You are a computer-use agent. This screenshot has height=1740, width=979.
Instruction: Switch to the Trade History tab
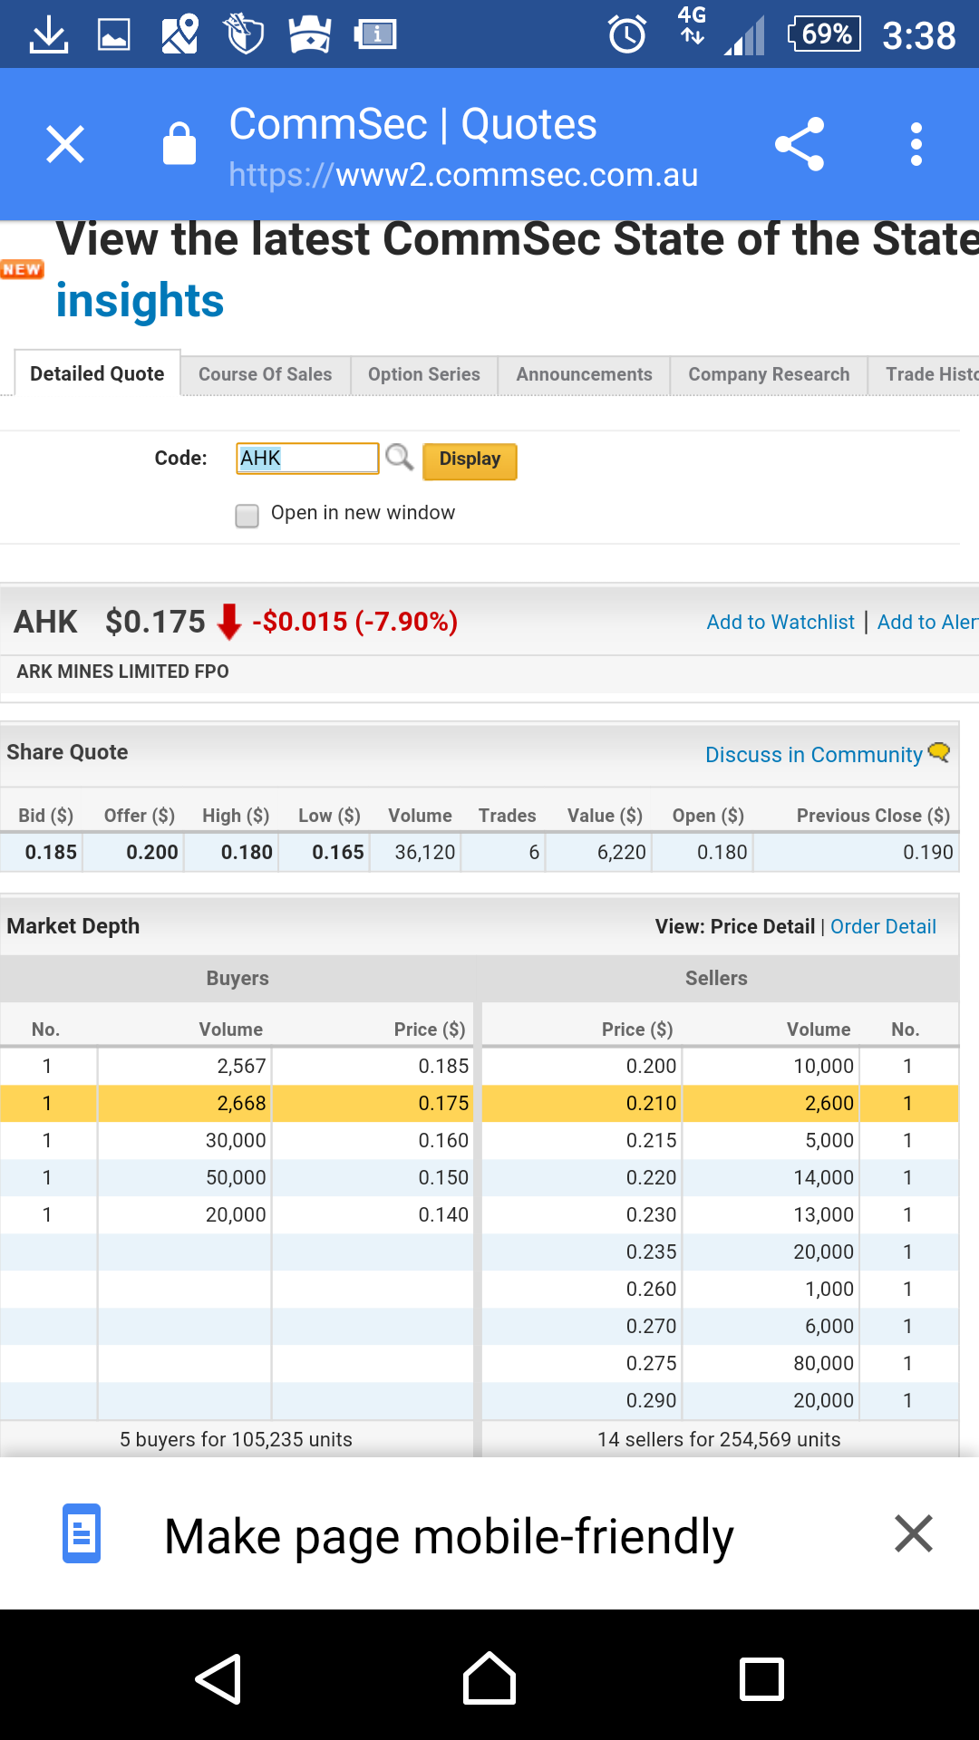click(925, 374)
